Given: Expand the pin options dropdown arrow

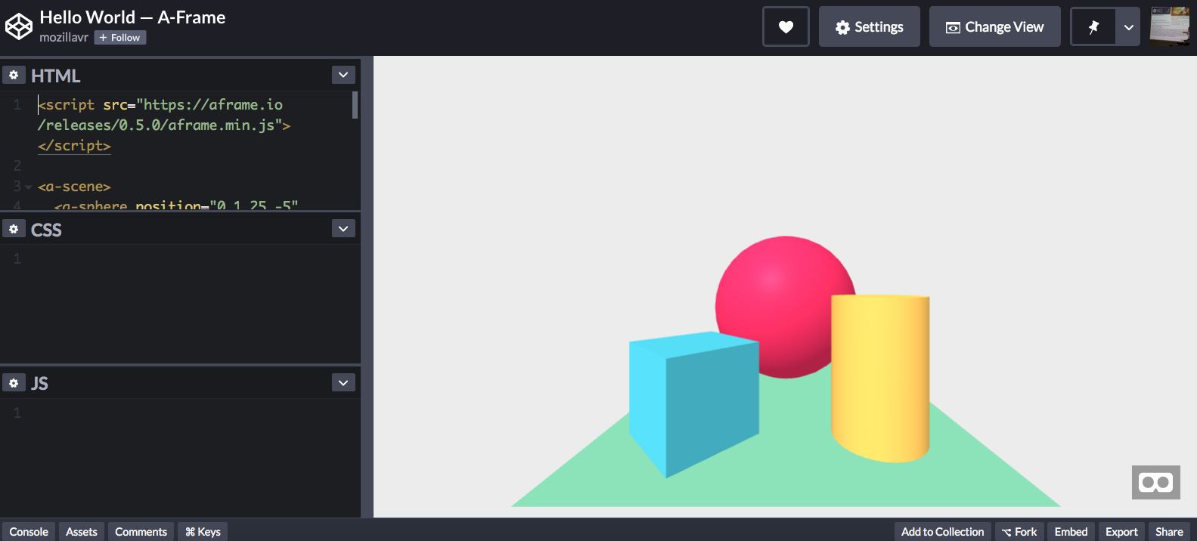Looking at the screenshot, I should (x=1129, y=26).
